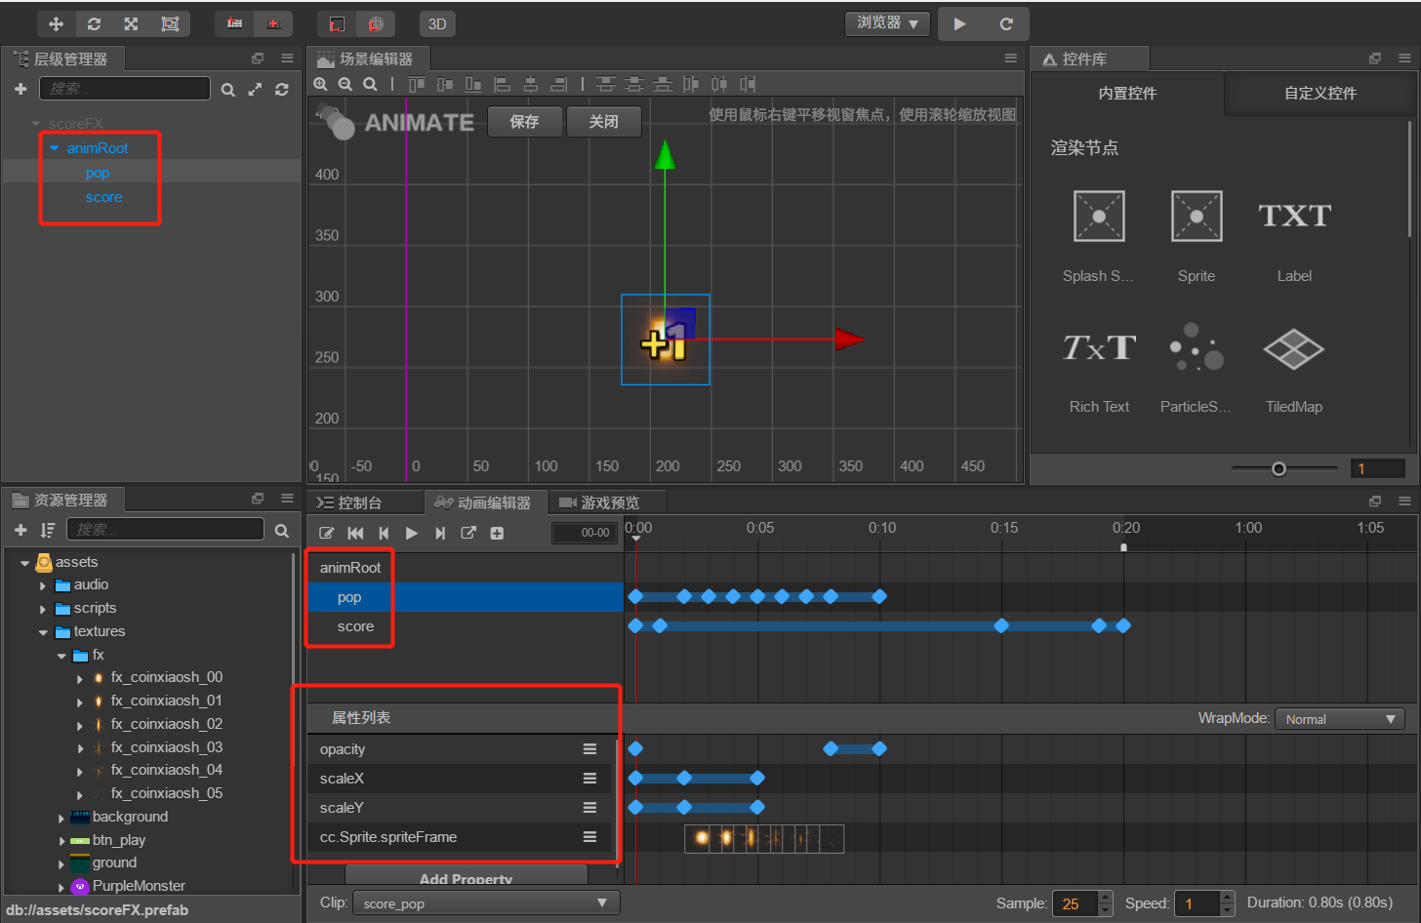This screenshot has height=923, width=1421.
Task: Click the hierarchy search field
Action: pos(124,89)
